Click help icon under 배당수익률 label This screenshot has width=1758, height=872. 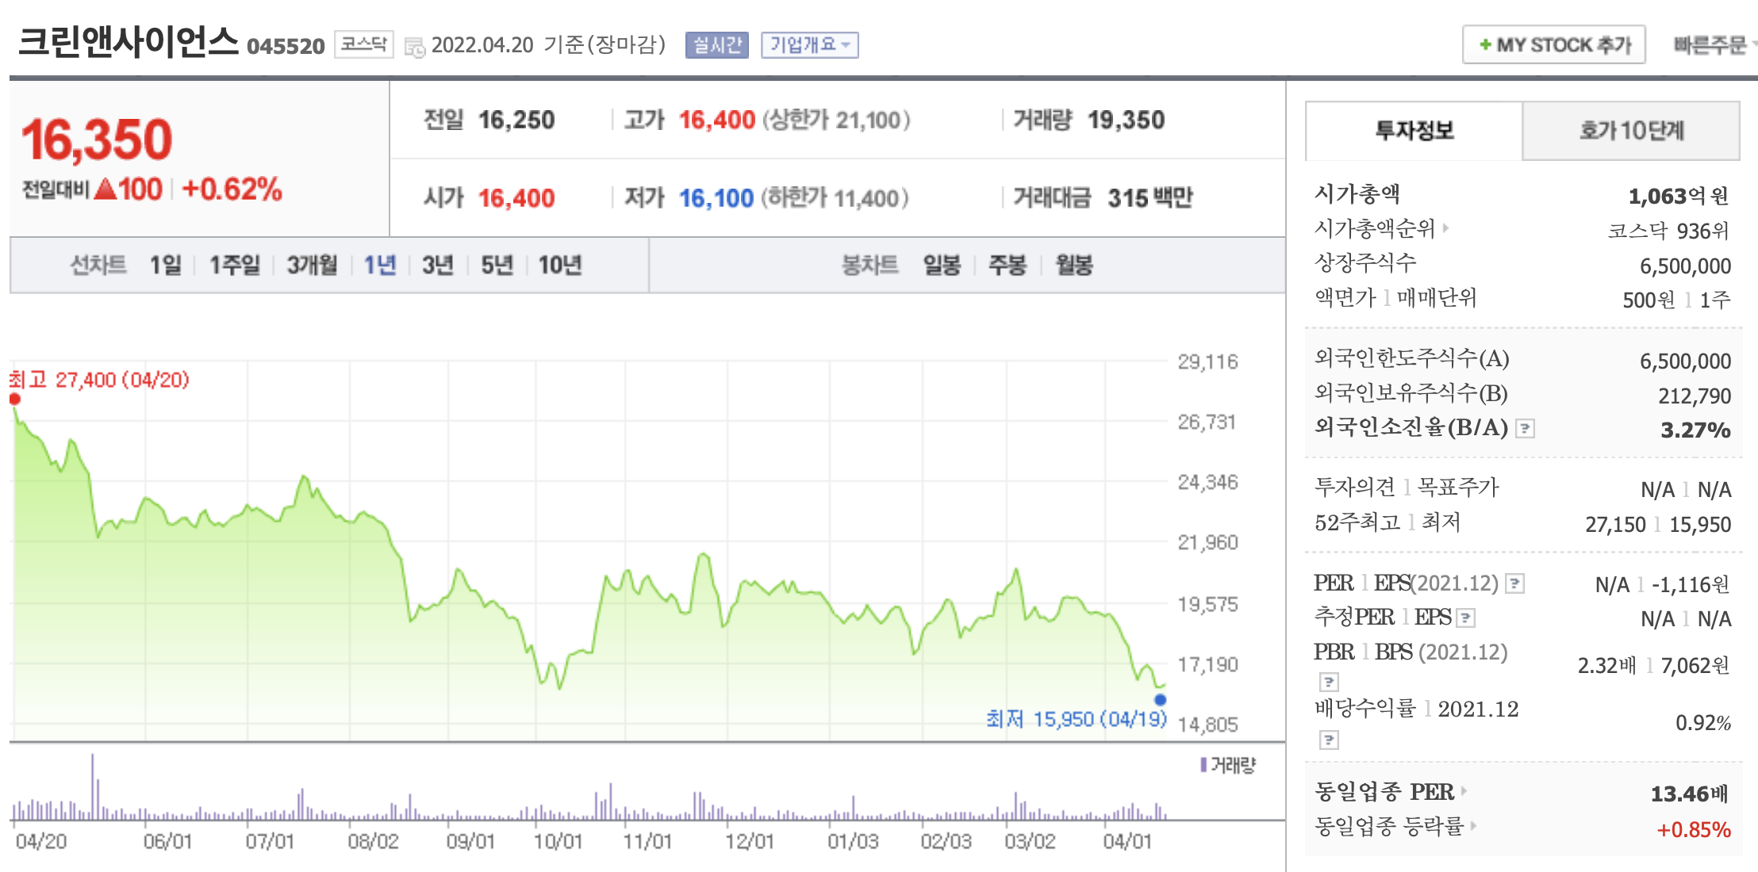click(x=1329, y=740)
